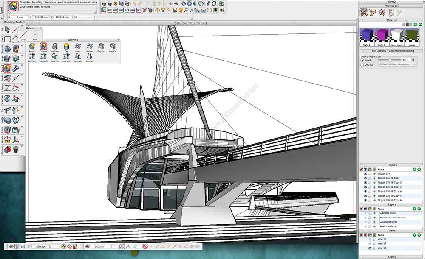Show the support wires layer
425x259 pixels.
click(365, 222)
